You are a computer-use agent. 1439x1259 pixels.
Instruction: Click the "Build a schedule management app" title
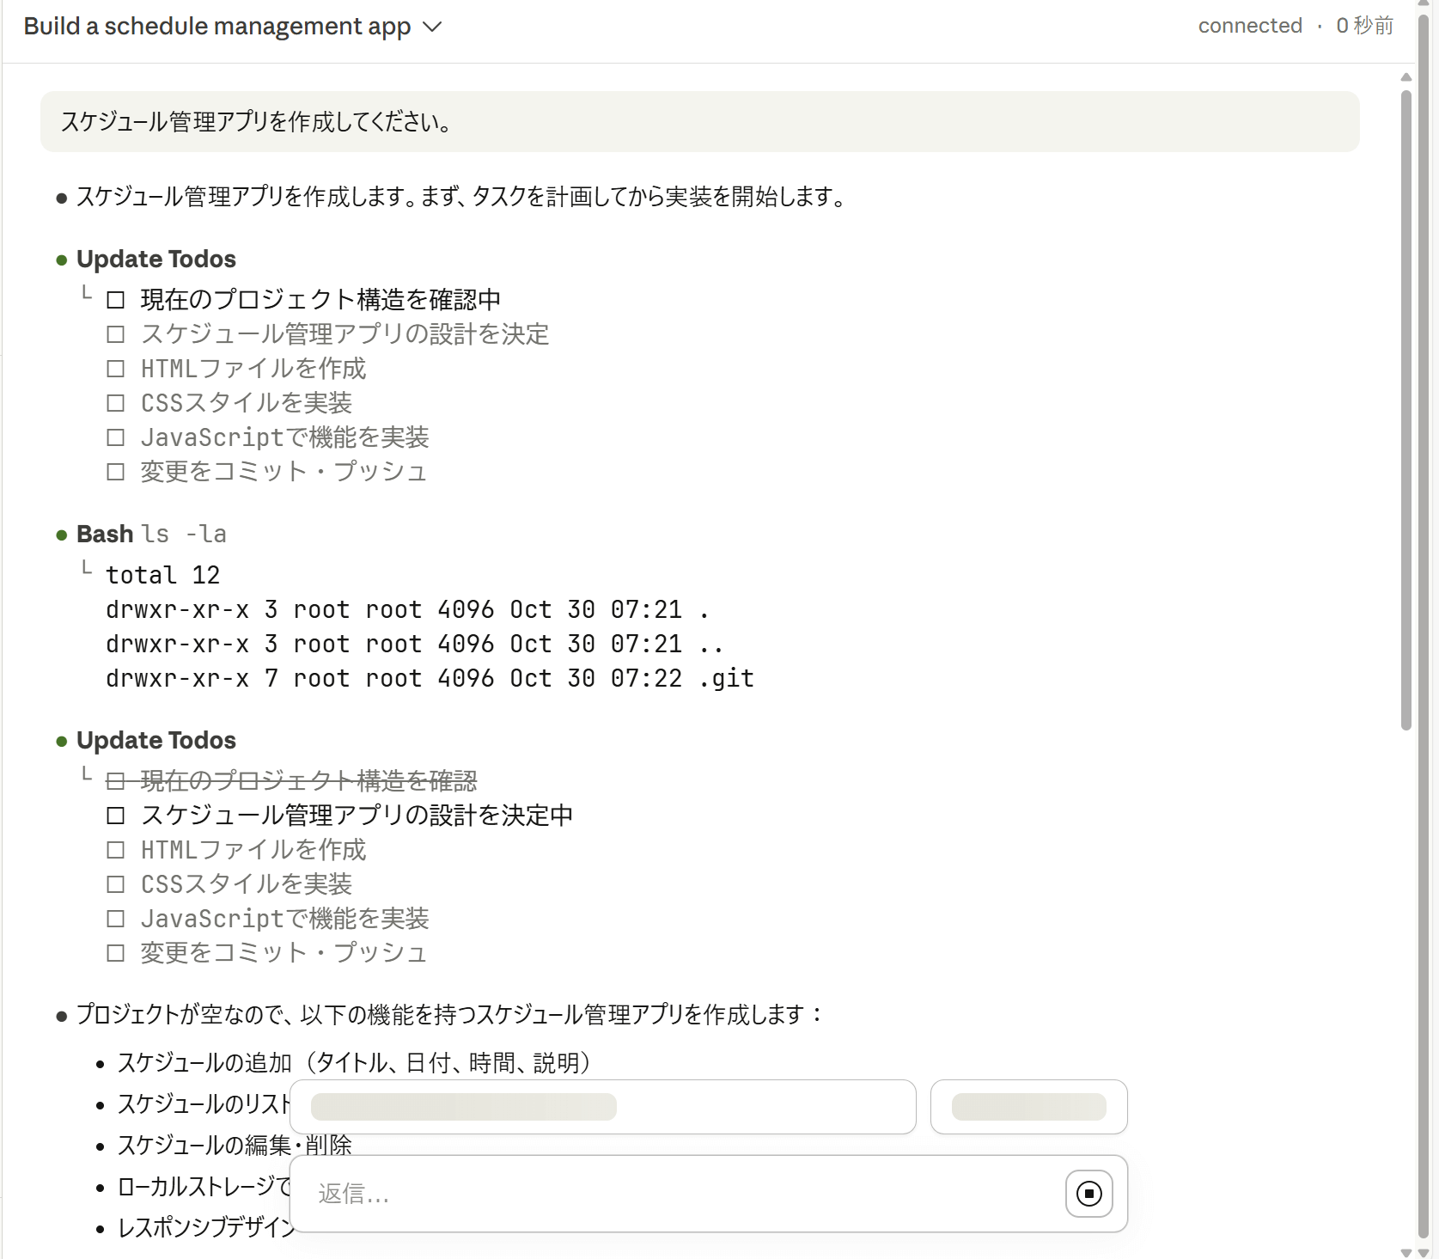pyautogui.click(x=216, y=27)
